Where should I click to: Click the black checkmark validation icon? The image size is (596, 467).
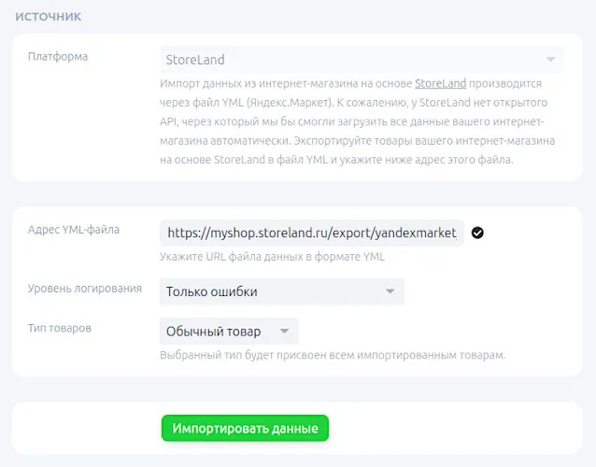click(477, 233)
